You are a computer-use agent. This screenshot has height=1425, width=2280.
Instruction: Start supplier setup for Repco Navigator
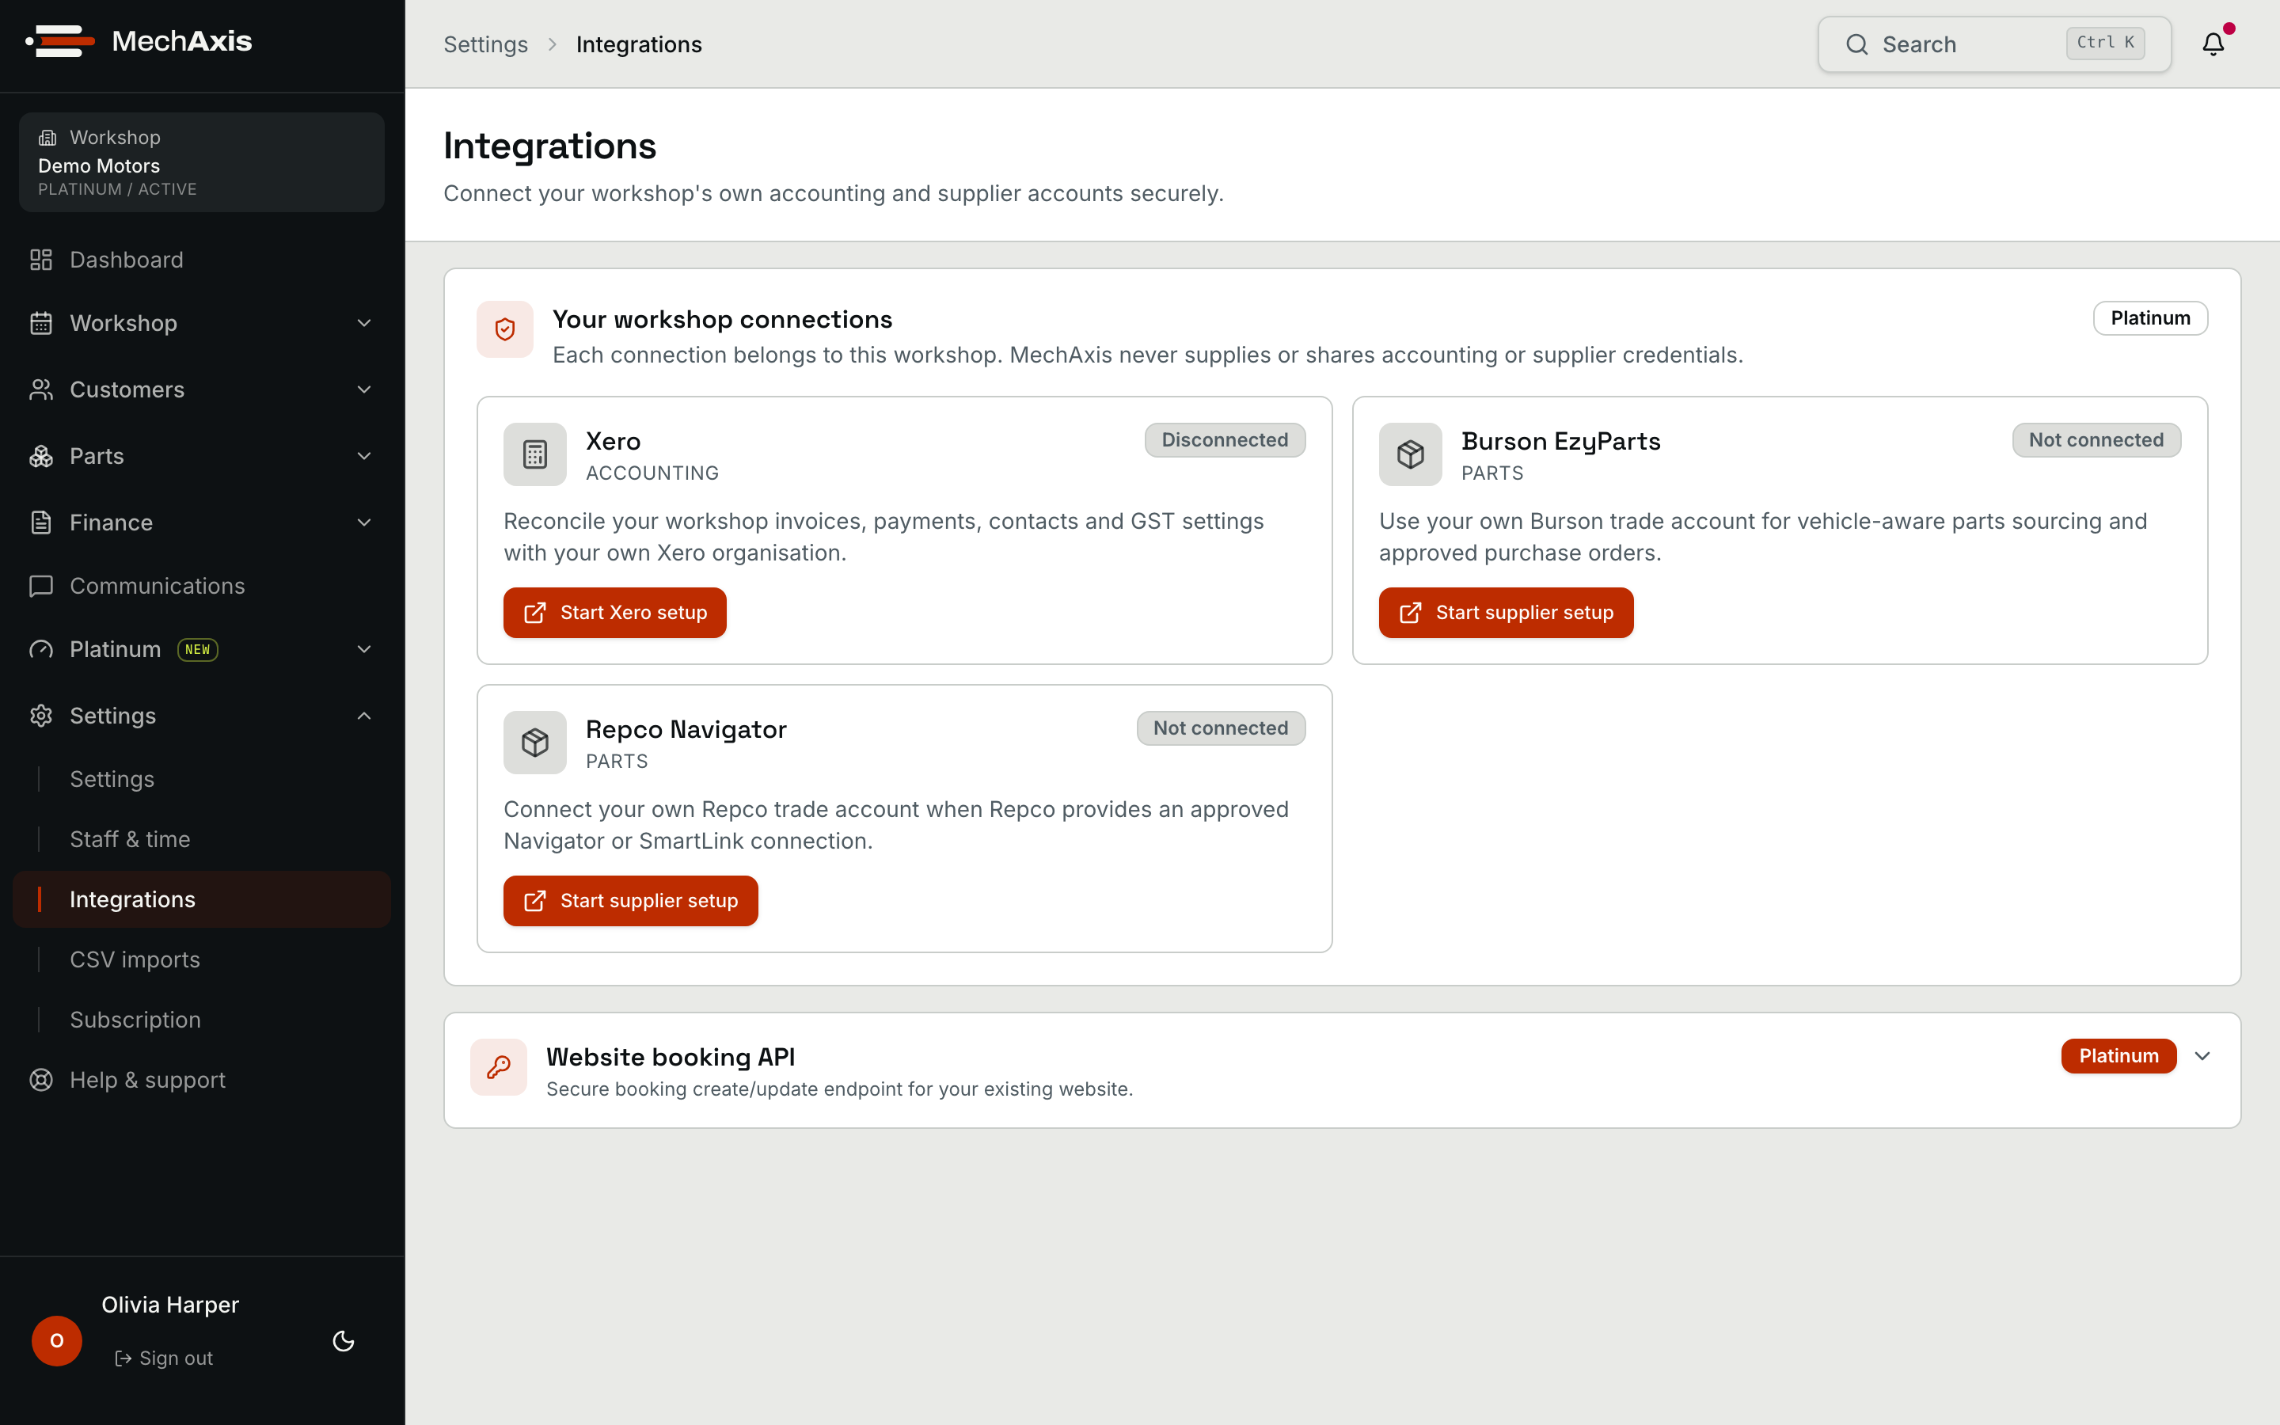pyautogui.click(x=630, y=901)
